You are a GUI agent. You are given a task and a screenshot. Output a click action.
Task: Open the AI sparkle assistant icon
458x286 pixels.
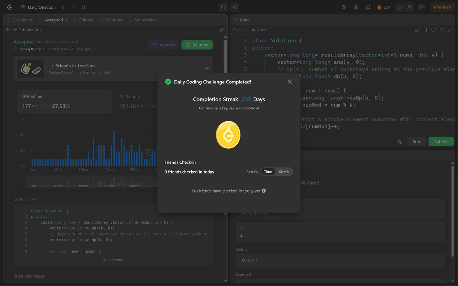234,7
